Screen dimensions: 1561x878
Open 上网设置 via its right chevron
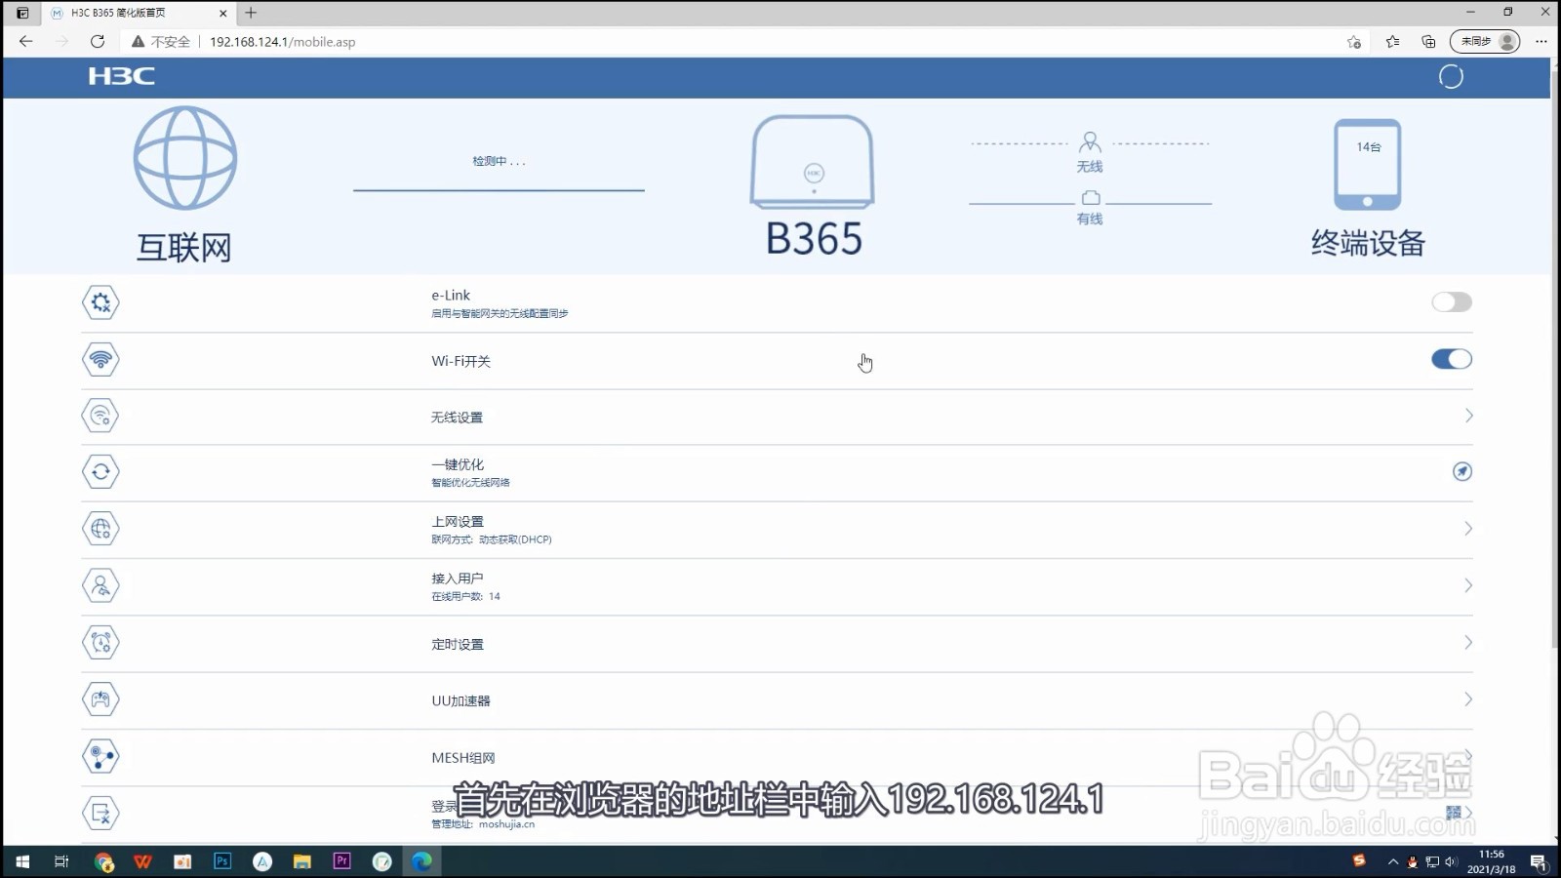coord(1468,529)
